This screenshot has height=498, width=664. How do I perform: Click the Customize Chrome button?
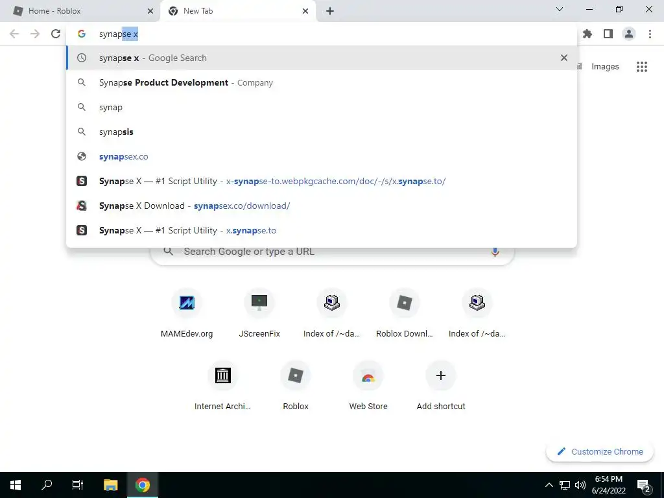click(600, 451)
